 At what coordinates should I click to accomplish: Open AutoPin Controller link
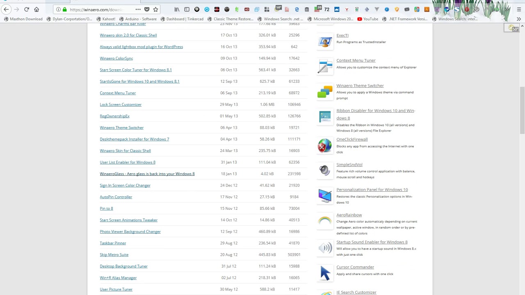[116, 197]
